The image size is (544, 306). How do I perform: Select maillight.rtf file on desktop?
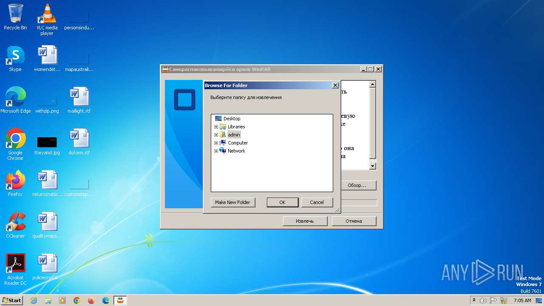point(79,100)
